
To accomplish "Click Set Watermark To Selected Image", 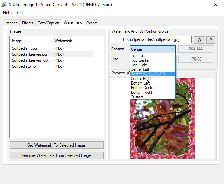I will tap(56, 145).
